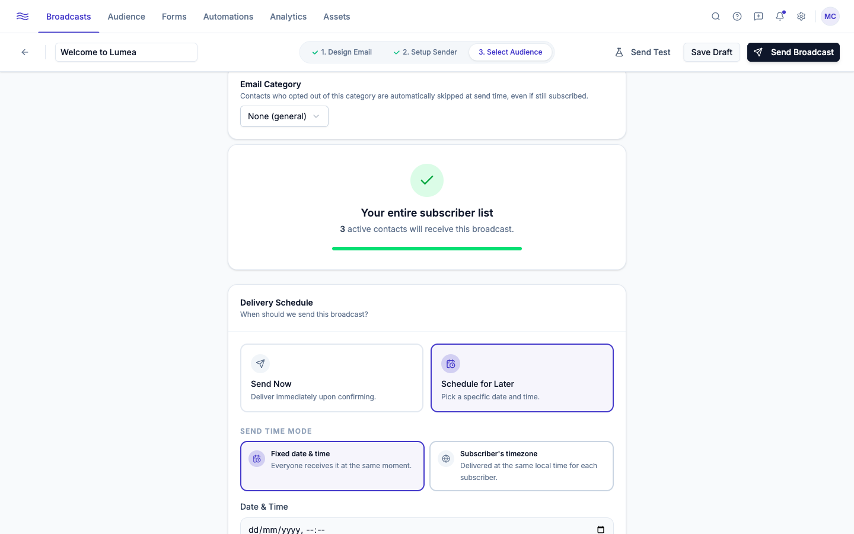Expand the Email Category dropdown

click(284, 116)
